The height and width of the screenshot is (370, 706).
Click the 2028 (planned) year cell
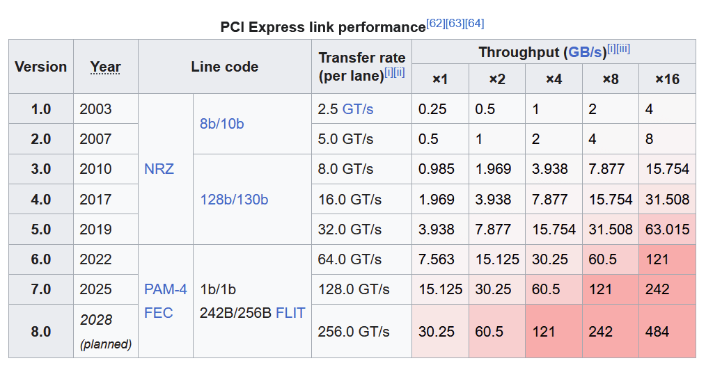[x=105, y=331]
